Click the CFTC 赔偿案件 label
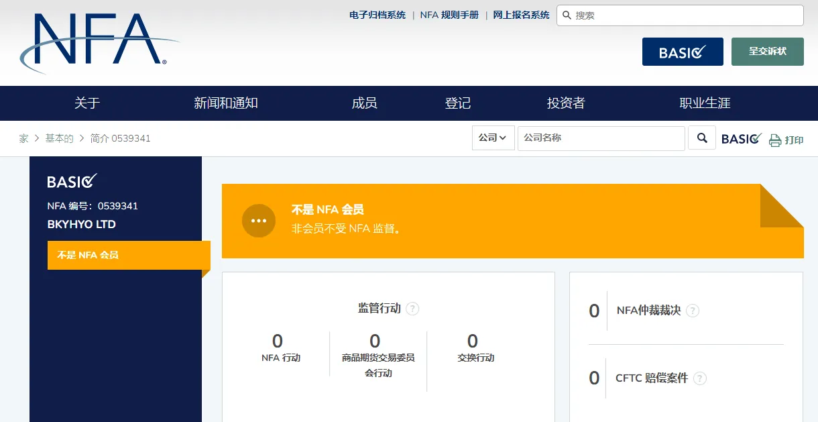 tap(652, 378)
